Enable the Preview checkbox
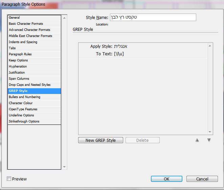Image resolution: width=224 pixels, height=190 pixels. 9,179
